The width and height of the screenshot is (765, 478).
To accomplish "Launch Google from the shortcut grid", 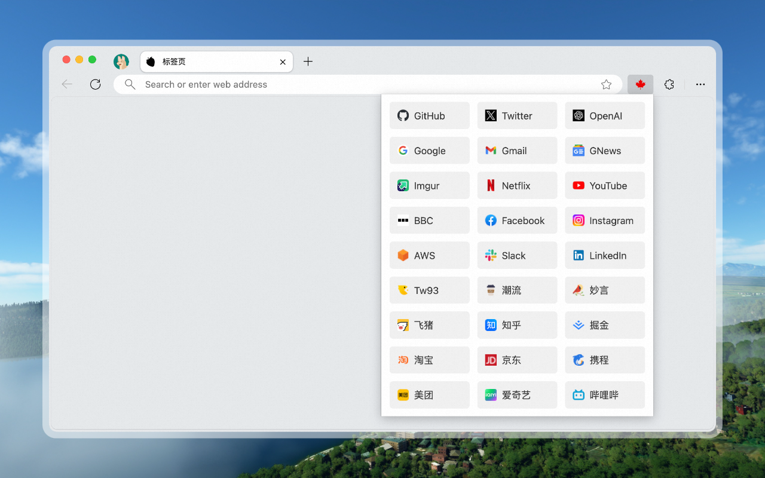I will coord(429,151).
